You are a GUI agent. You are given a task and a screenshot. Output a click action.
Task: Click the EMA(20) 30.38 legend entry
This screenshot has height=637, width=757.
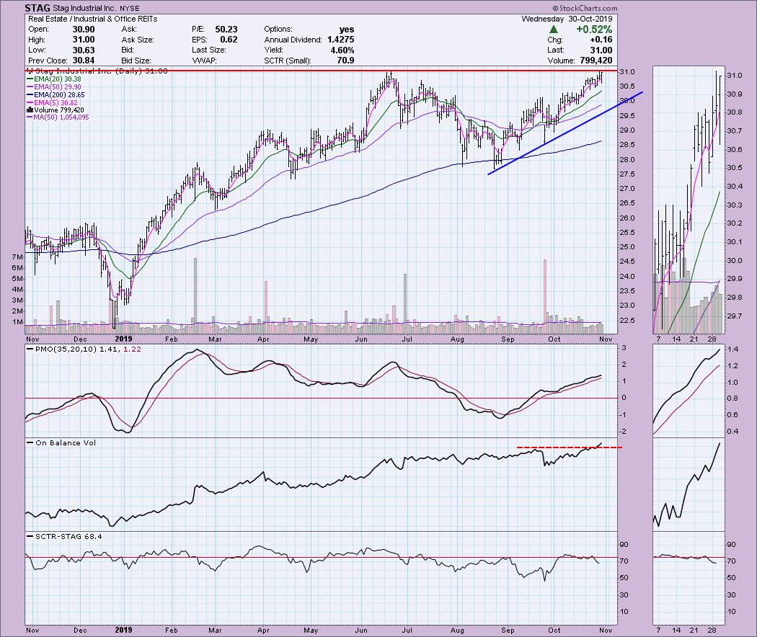pyautogui.click(x=53, y=79)
